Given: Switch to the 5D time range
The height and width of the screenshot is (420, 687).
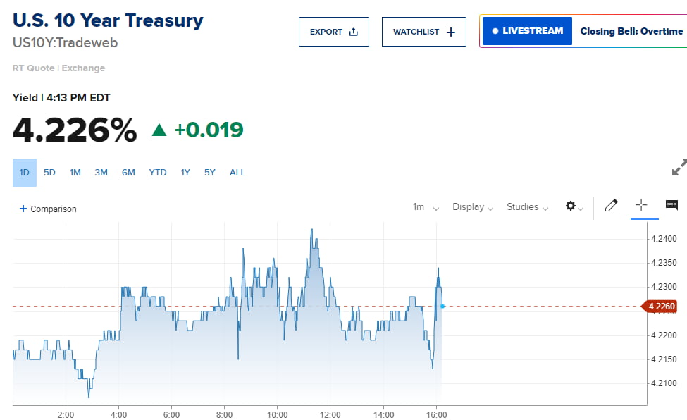Looking at the screenshot, I should 49,173.
